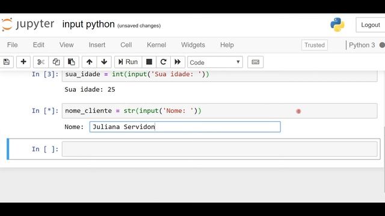Open the cell type Code dropdown
This screenshot has width=385, height=216.
tap(215, 62)
